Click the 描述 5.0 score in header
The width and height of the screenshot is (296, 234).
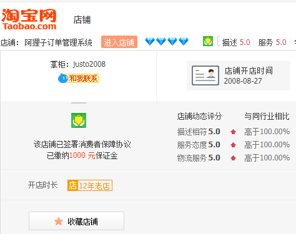(236, 42)
